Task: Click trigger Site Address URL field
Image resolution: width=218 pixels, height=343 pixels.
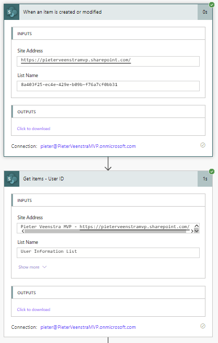Action: point(108,61)
